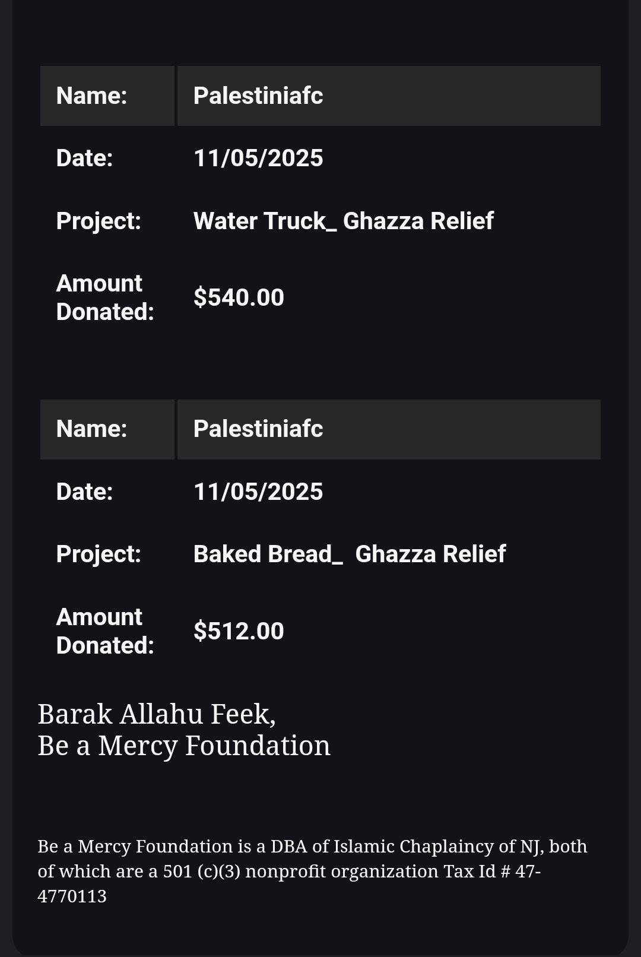Select the 11/05/2025 date above Baked Bread project

258,492
